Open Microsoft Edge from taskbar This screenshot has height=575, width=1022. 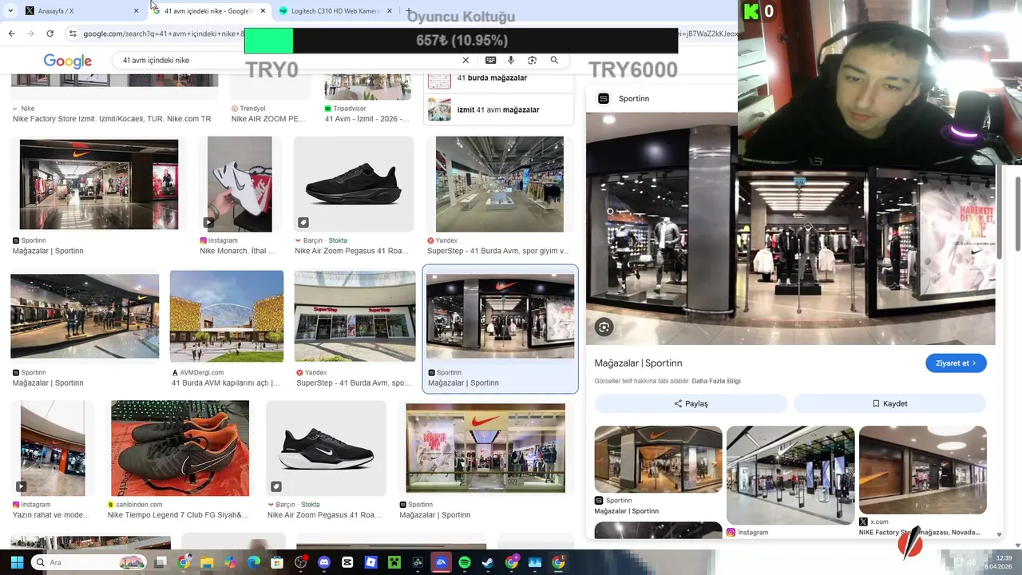tap(254, 562)
